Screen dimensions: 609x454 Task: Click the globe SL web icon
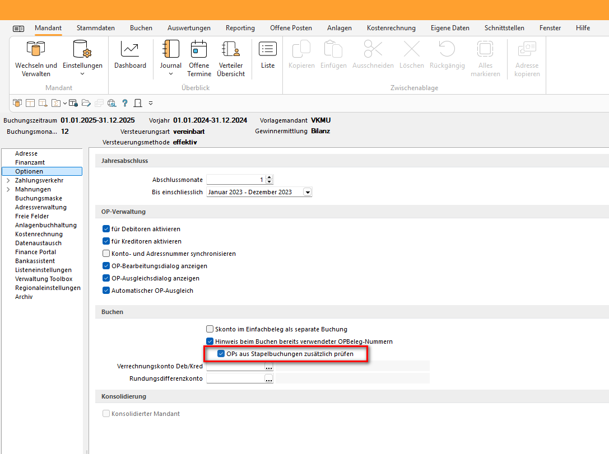pos(111,103)
